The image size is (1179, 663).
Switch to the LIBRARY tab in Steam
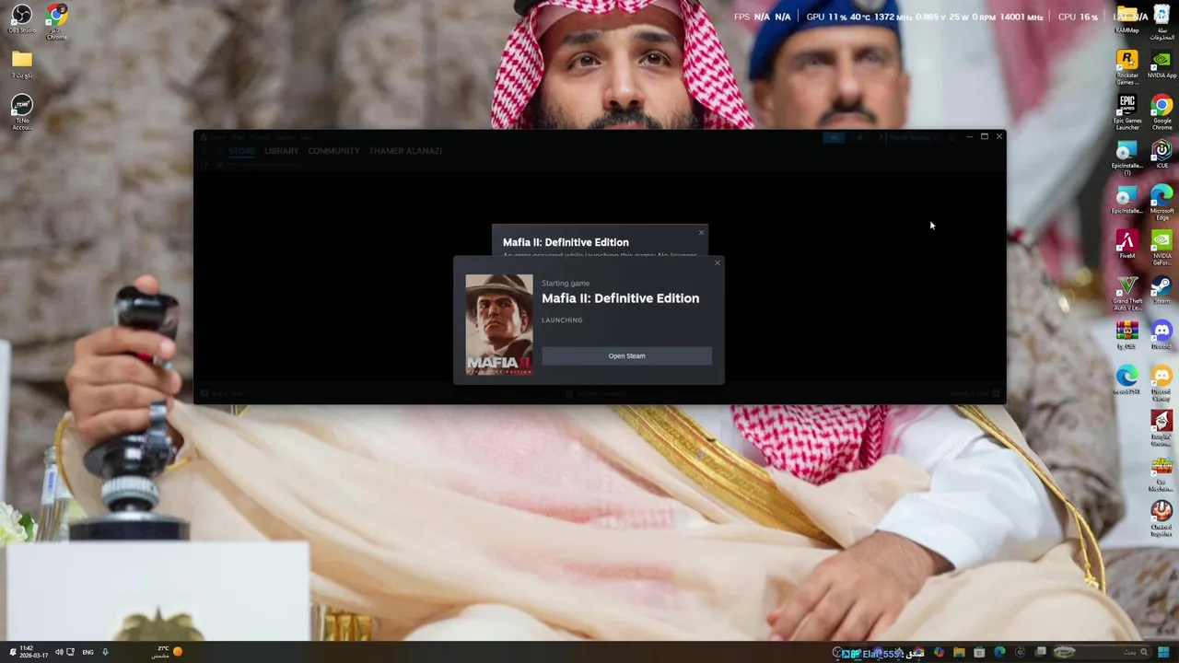pos(282,151)
